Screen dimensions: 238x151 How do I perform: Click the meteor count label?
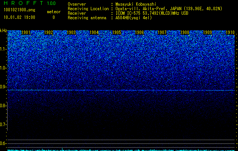[x=54, y=12]
